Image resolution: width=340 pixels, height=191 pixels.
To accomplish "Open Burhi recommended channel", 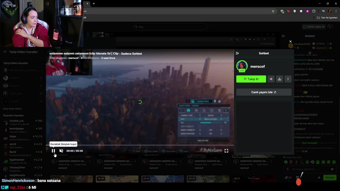I will (x=23, y=153).
